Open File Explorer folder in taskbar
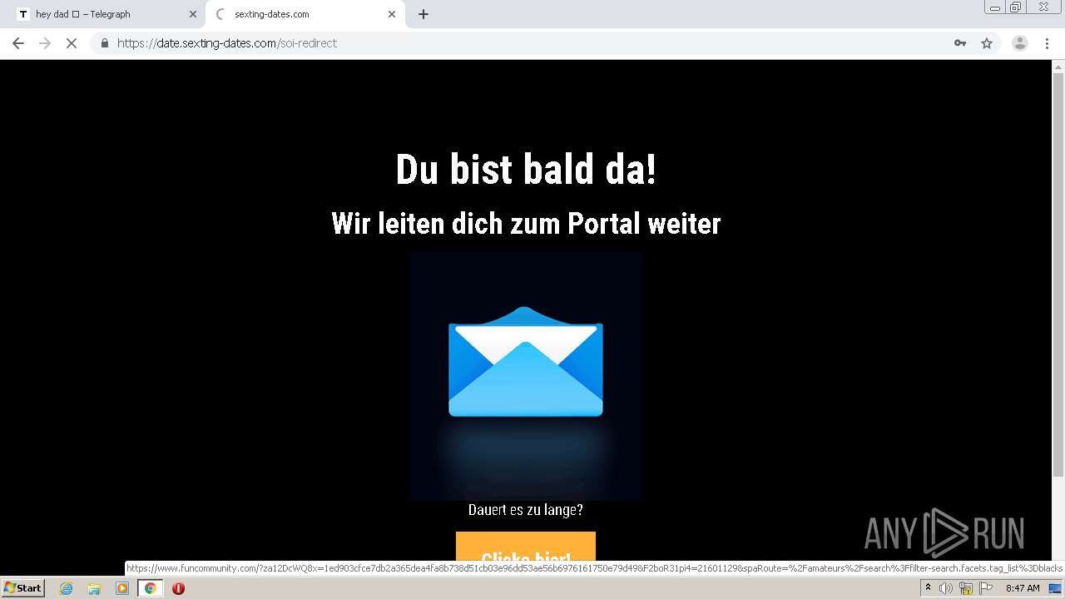This screenshot has height=599, width=1065. coord(94,588)
